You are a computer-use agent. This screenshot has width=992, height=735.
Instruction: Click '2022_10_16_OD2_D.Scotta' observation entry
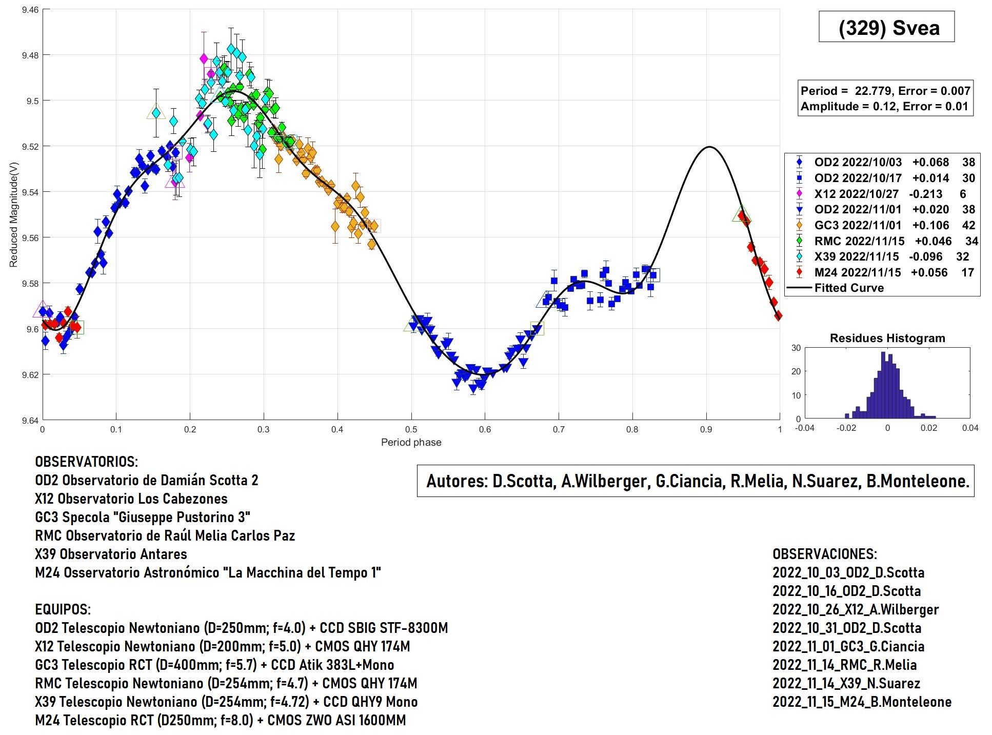click(847, 591)
